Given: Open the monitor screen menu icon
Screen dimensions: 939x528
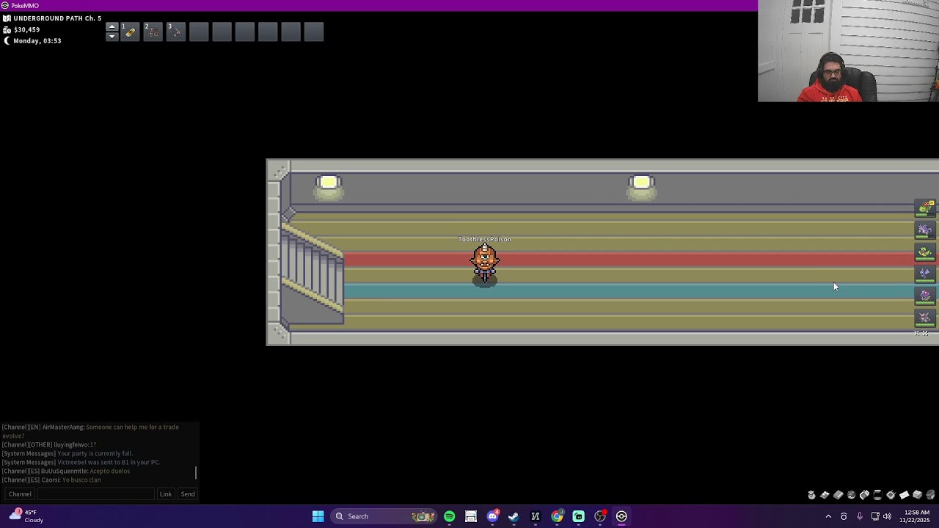Looking at the screenshot, I should click(877, 495).
